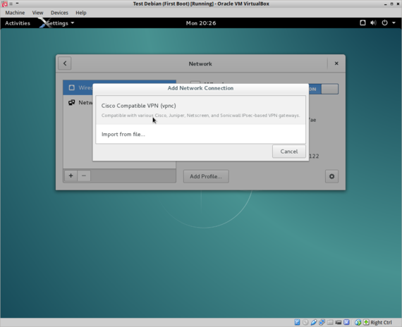Click the optical disc status icon
Screen dimensions: 402x327
click(305, 322)
